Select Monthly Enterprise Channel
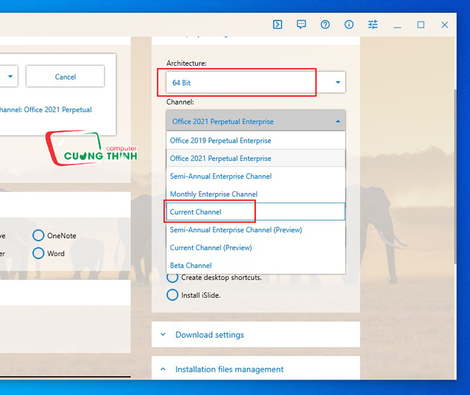This screenshot has height=395, width=470. click(256, 194)
